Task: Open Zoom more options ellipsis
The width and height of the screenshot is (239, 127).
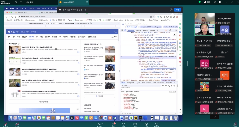Action: [x=156, y=124]
